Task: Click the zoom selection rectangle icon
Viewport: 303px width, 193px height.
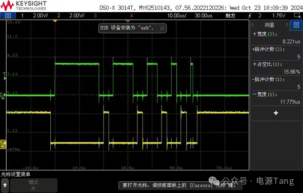Action: 297,15
